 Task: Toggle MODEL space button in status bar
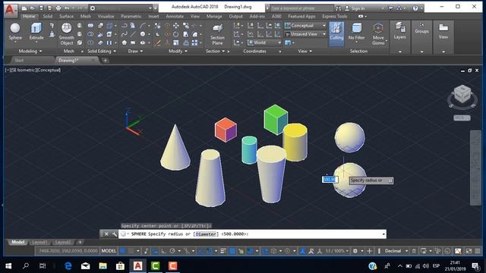(109, 251)
